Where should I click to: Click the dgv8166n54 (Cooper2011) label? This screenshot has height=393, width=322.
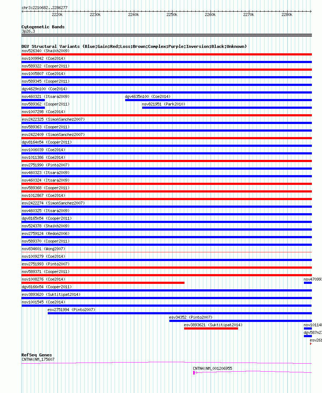(x=47, y=287)
